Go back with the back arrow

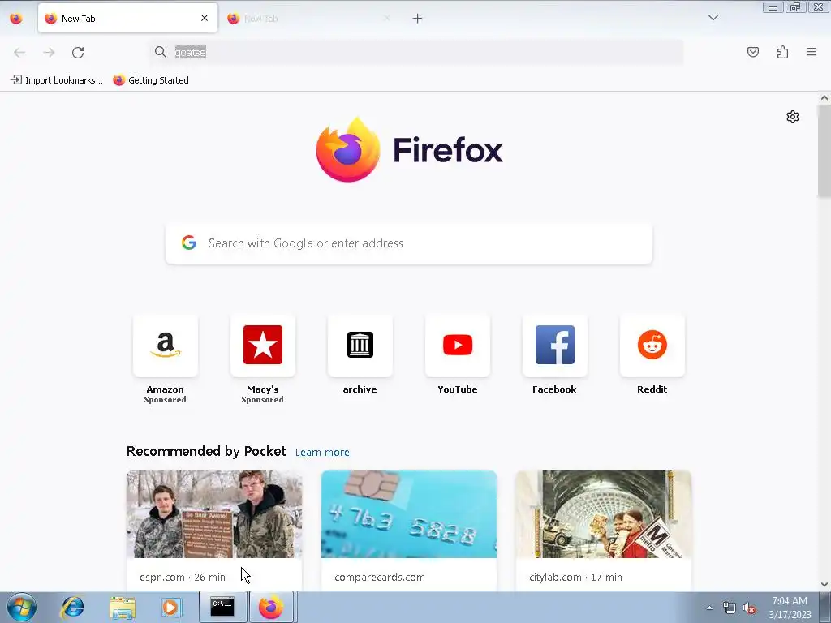(x=19, y=52)
